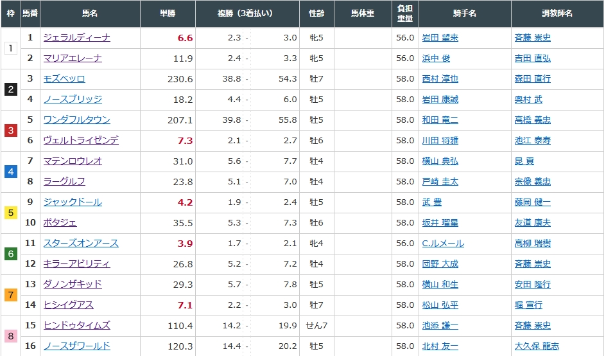
Task: Click the orange frame 7 badge
Action: coord(10,295)
